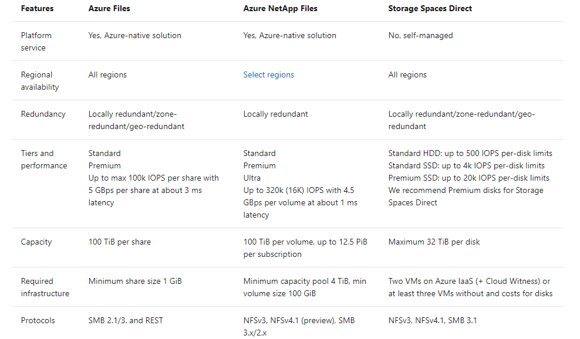Image resolution: width=580 pixels, height=339 pixels.
Task: Click the 'Protocols' row label
Action: [x=38, y=321]
